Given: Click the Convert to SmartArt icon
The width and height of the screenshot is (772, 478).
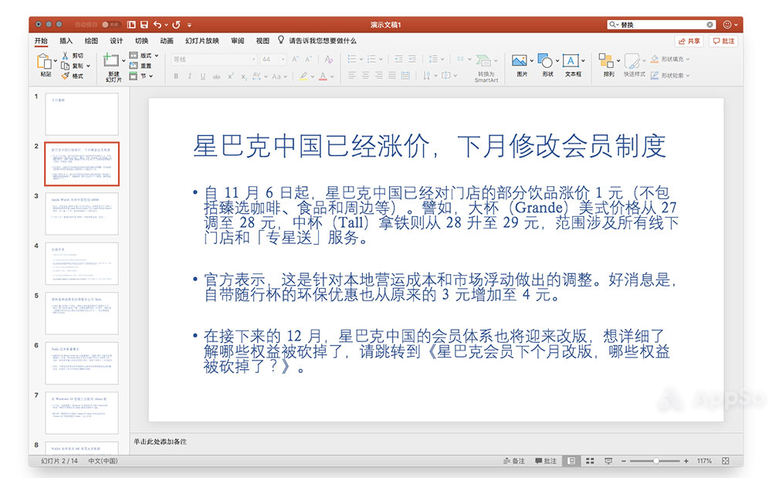Looking at the screenshot, I should 483,60.
